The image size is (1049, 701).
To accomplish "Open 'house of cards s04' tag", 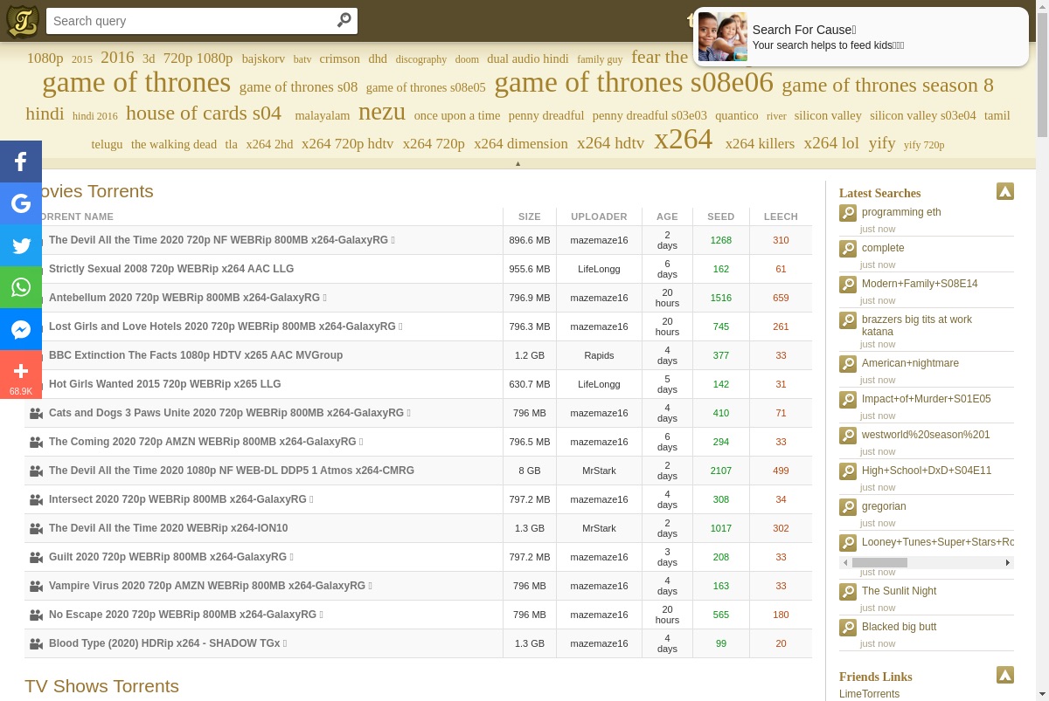I will coord(204,113).
